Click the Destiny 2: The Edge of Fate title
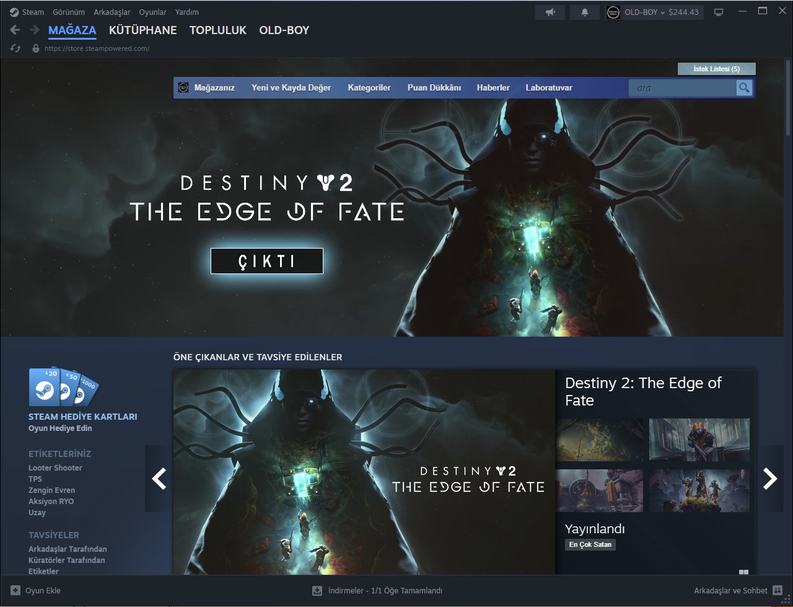The height and width of the screenshot is (607, 793). click(x=643, y=392)
